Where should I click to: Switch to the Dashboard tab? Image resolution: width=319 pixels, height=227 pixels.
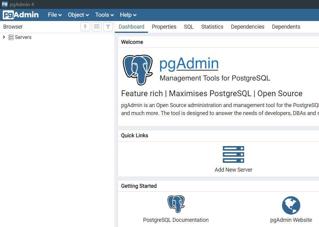[132, 27]
